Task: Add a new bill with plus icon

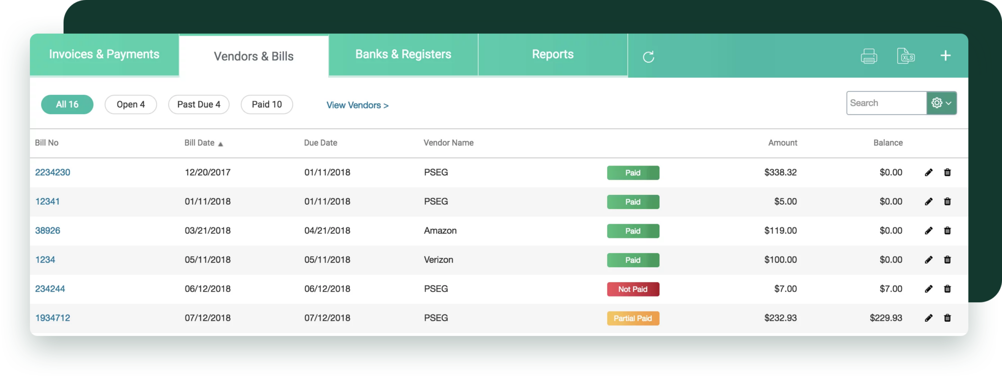Action: (x=945, y=56)
